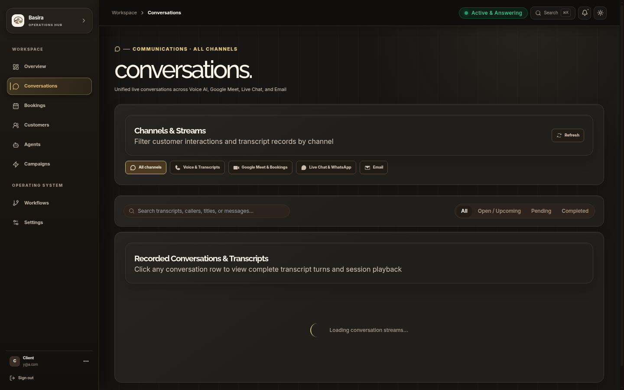Click the video camera icon on Google Meet chip
Image resolution: width=624 pixels, height=390 pixels.
tap(236, 168)
